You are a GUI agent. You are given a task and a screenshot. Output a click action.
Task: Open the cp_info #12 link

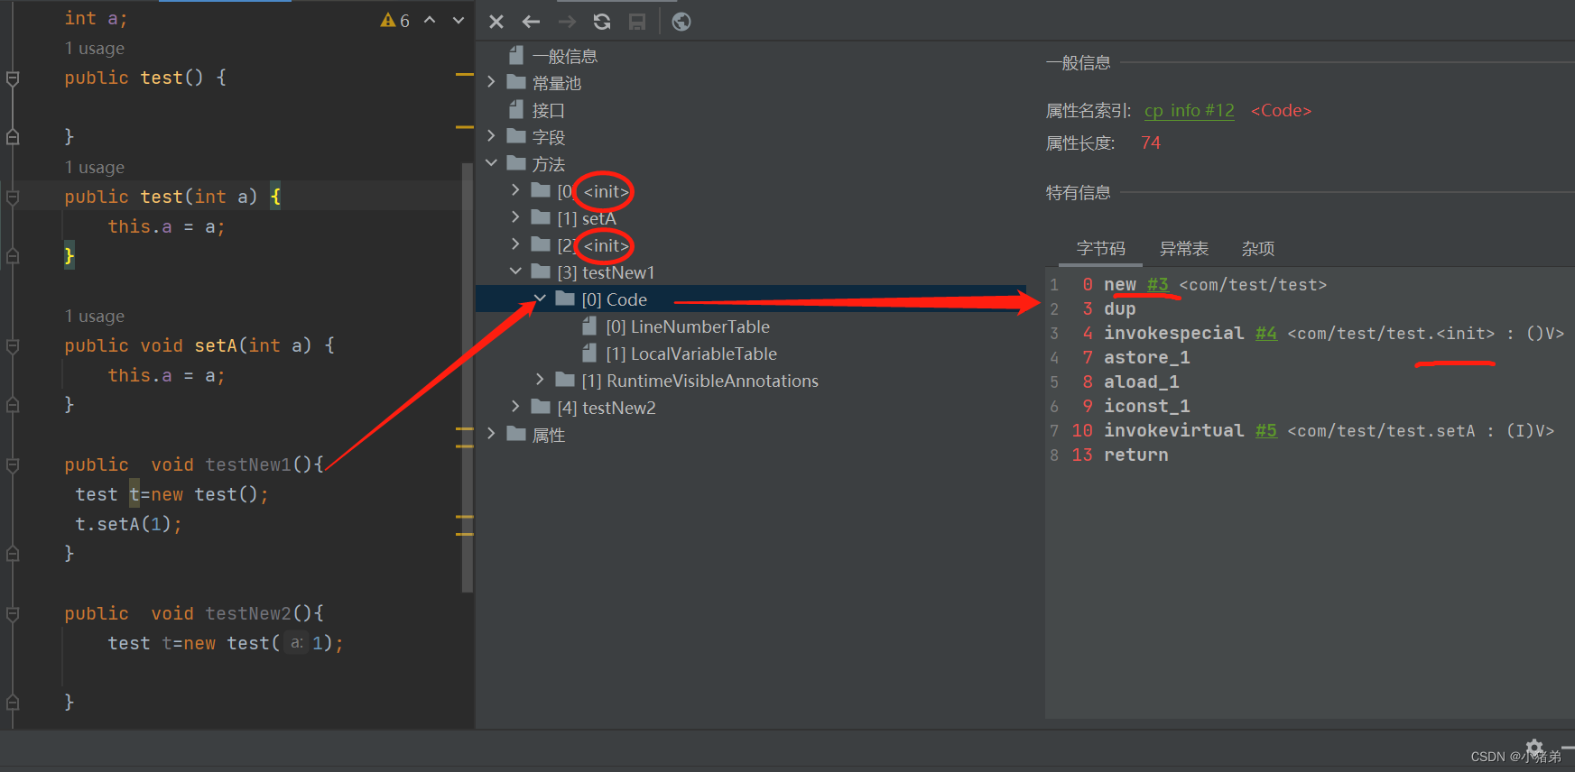1190,110
